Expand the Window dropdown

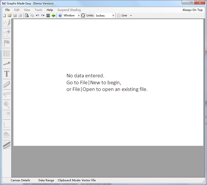click(x=79, y=16)
